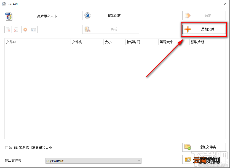Click the 添加文件夹 add folder button

pyautogui.click(x=204, y=147)
